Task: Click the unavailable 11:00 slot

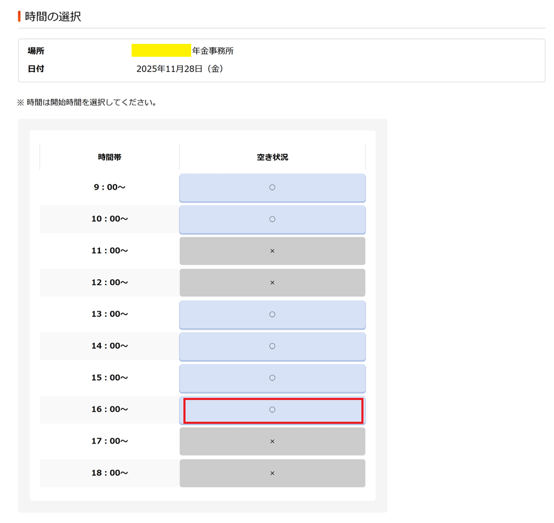Action: coord(272,251)
